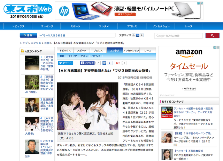
Task: Close the Amazon sidebar ad
Action: [218, 48]
